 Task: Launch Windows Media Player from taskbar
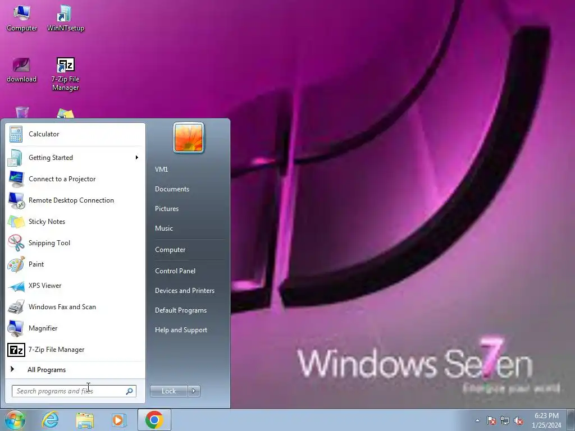click(119, 420)
